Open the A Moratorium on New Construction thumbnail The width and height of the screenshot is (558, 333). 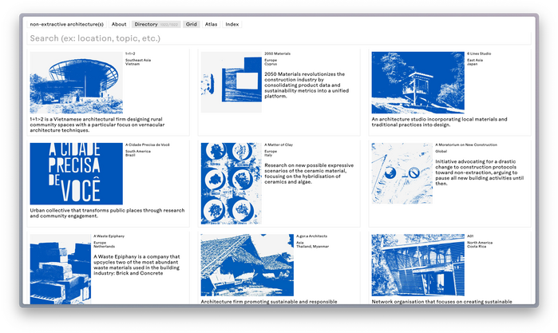(x=402, y=173)
